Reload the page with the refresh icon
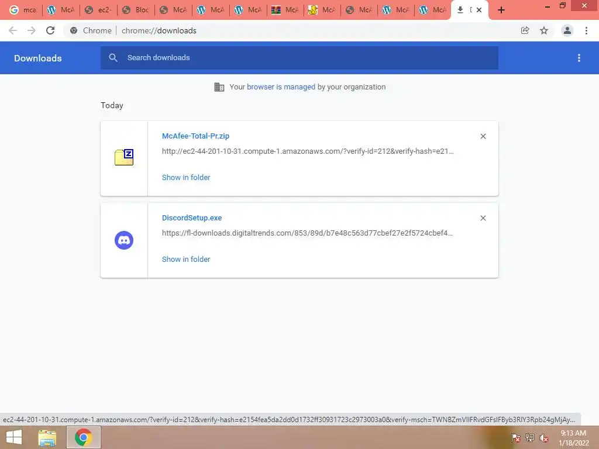Screen dimensions: 599x449 coord(50,30)
